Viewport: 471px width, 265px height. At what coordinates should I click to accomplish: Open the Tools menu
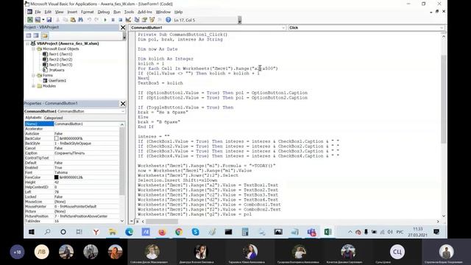coord(129,12)
